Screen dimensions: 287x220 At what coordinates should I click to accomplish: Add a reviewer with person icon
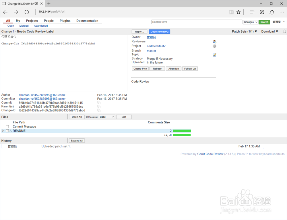point(214,42)
